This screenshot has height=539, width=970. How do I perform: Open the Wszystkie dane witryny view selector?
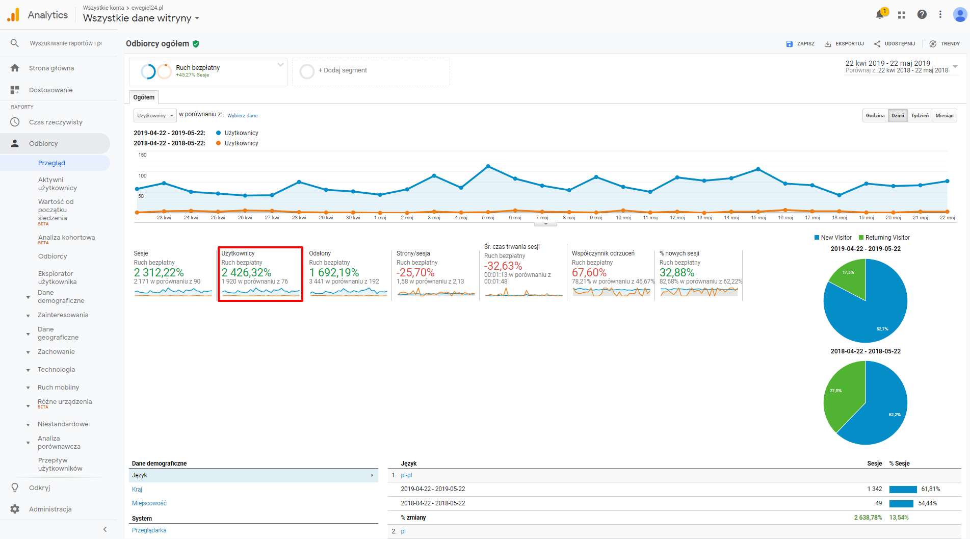click(x=141, y=18)
